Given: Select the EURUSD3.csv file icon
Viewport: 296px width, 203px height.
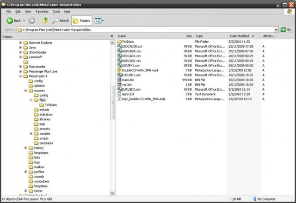Looking at the screenshot, I should [x=119, y=89].
